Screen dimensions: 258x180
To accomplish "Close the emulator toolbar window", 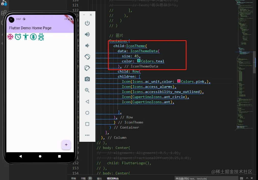I will click(91, 15).
